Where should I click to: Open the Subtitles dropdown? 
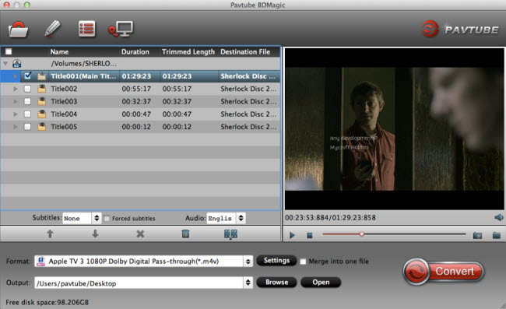[x=82, y=219]
